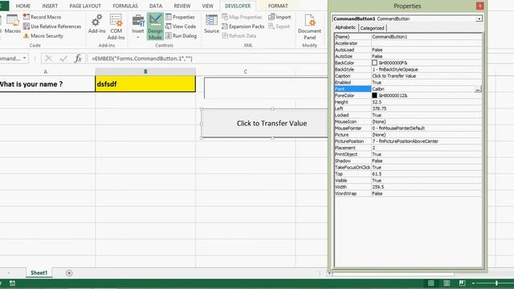Open View Code editor
This screenshot has height=289, width=514.
point(181,26)
